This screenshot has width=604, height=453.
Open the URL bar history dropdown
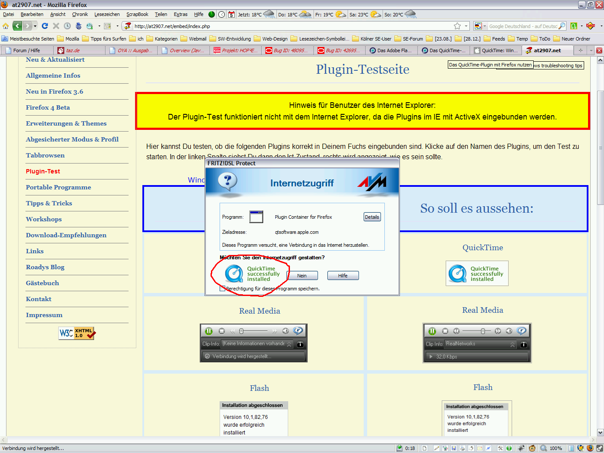(466, 26)
